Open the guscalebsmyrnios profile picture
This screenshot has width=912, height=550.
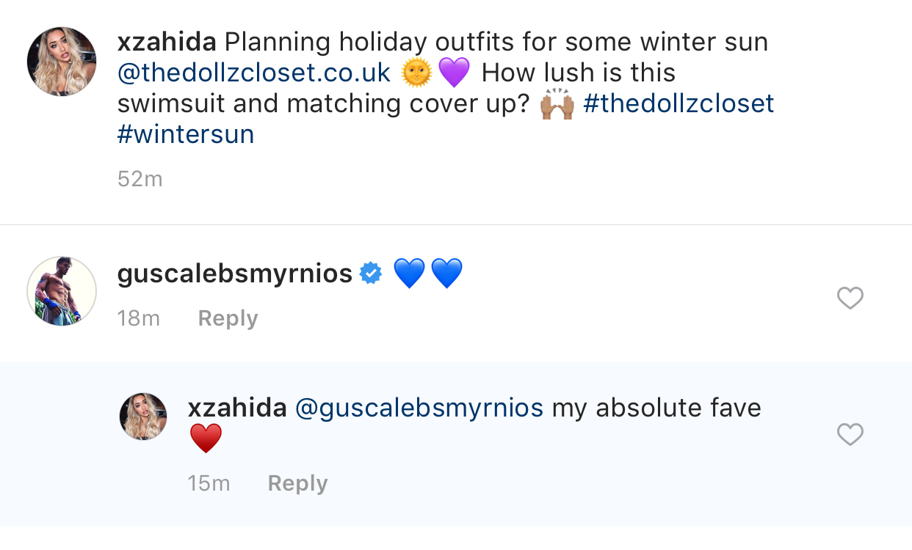tap(62, 291)
